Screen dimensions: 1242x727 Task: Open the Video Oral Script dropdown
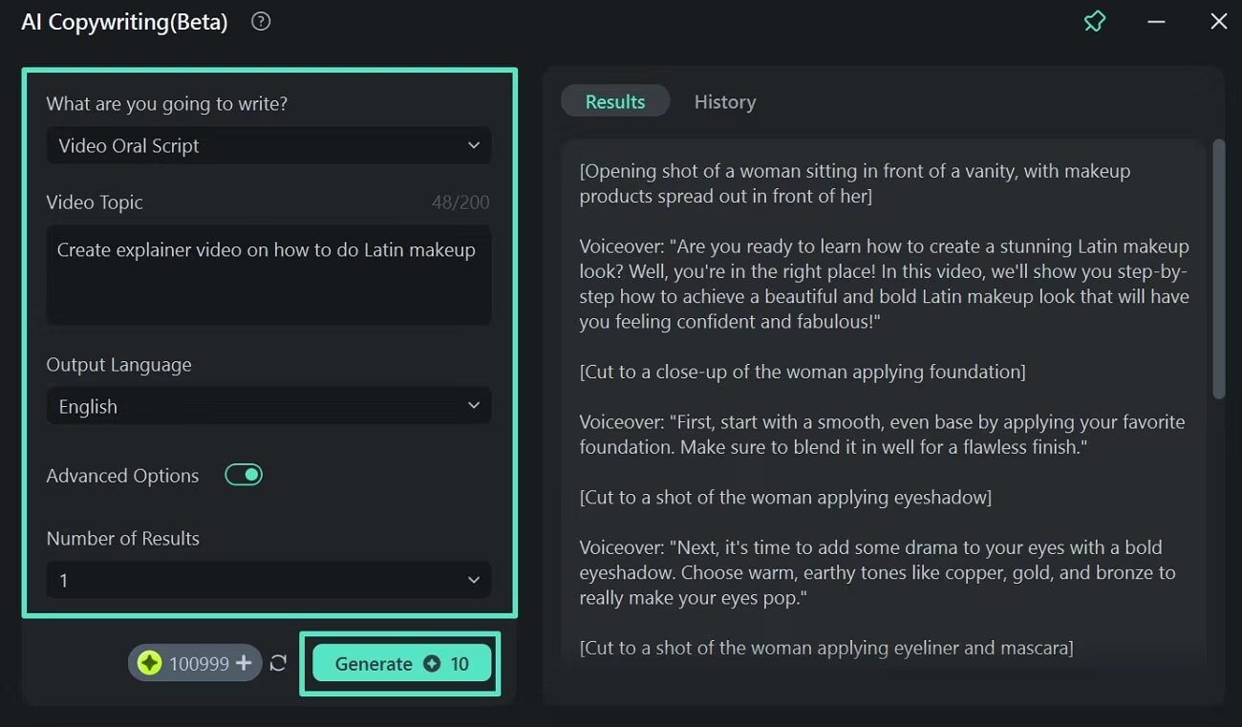pyautogui.click(x=268, y=145)
